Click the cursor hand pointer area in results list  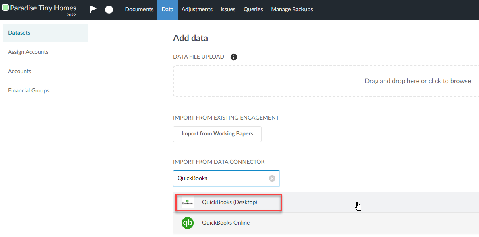coord(358,206)
